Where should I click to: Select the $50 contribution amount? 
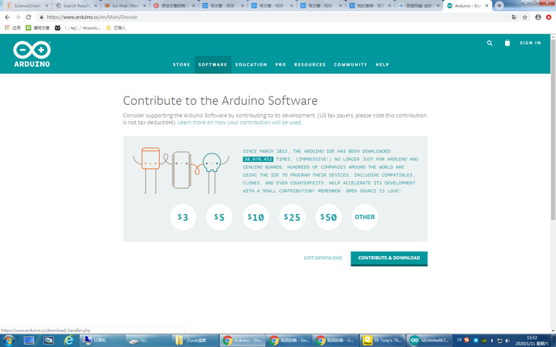tap(329, 217)
